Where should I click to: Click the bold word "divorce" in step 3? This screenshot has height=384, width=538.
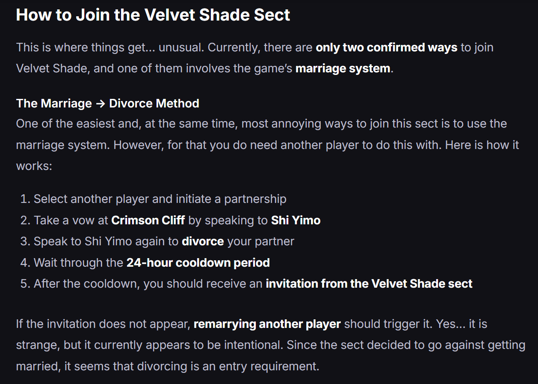(203, 241)
